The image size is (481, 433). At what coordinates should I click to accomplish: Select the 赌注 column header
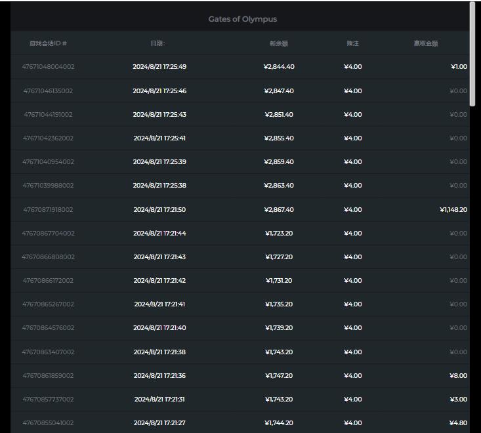pyautogui.click(x=352, y=43)
